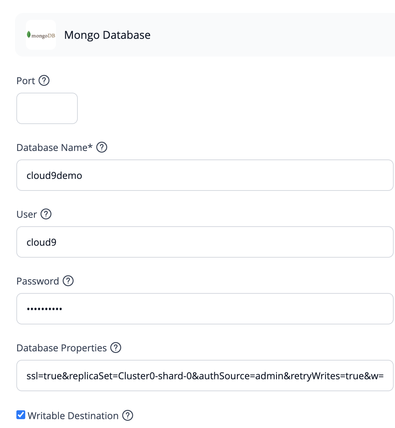This screenshot has height=428, width=395.
Task: Click into the empty Port field
Action: click(47, 108)
